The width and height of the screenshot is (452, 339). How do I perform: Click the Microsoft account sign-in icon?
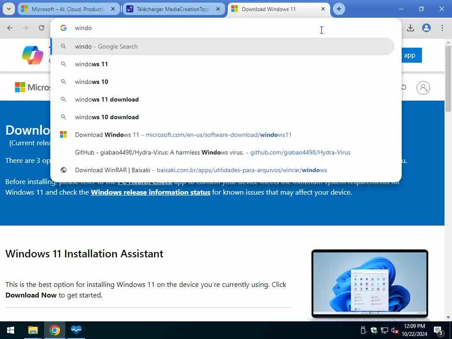[423, 88]
